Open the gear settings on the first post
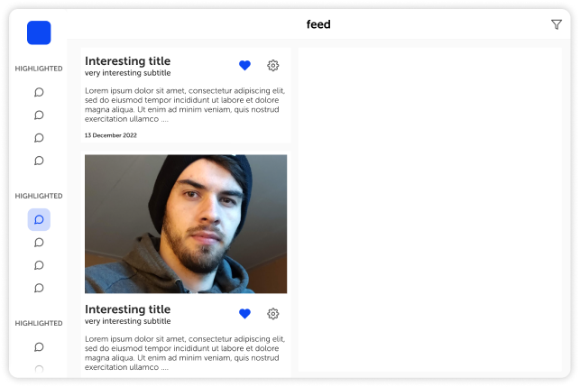This screenshot has height=387, width=580. point(273,66)
